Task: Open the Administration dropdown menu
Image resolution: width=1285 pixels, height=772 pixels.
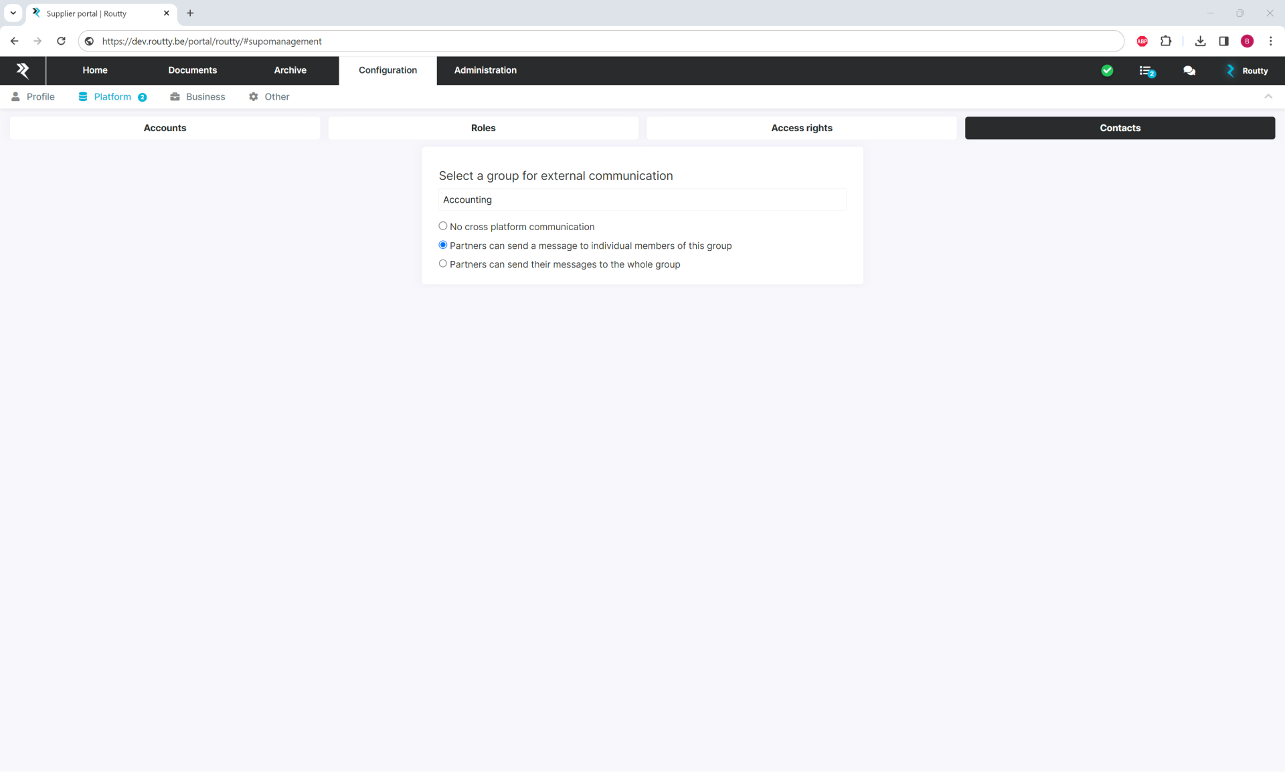Action: (x=485, y=70)
